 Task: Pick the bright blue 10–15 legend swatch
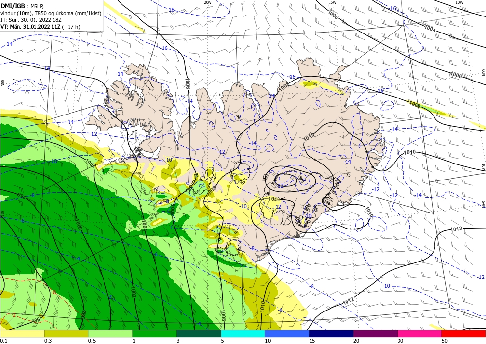click(x=287, y=333)
